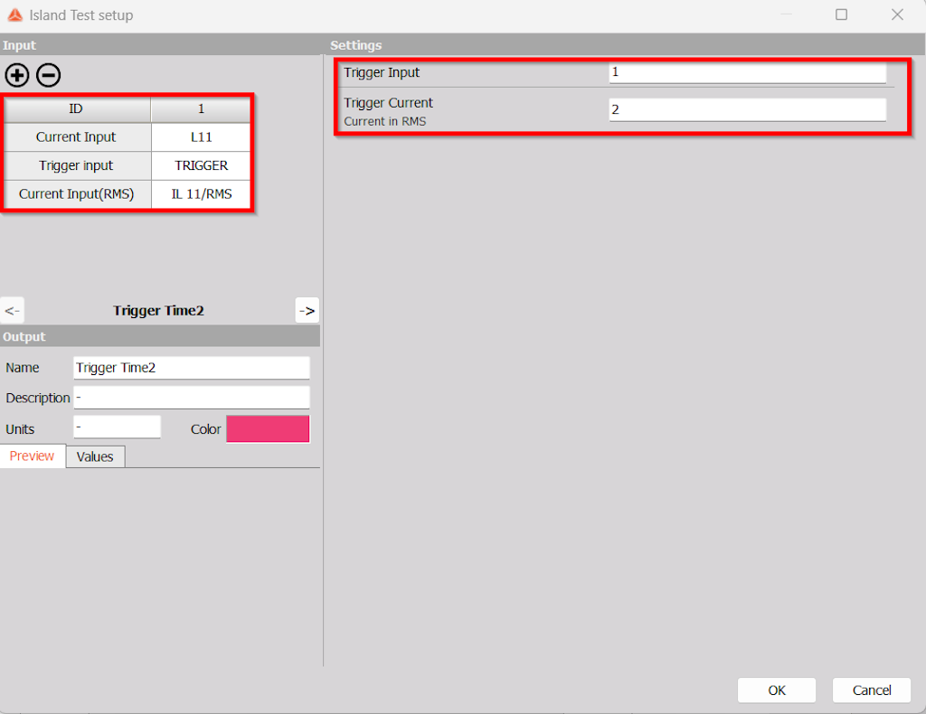
Task: Close the Island Test setup window
Action: 897,14
